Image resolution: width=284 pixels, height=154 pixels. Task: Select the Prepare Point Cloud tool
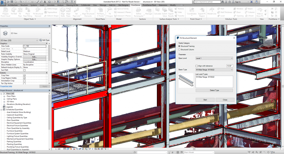(x=6, y=12)
